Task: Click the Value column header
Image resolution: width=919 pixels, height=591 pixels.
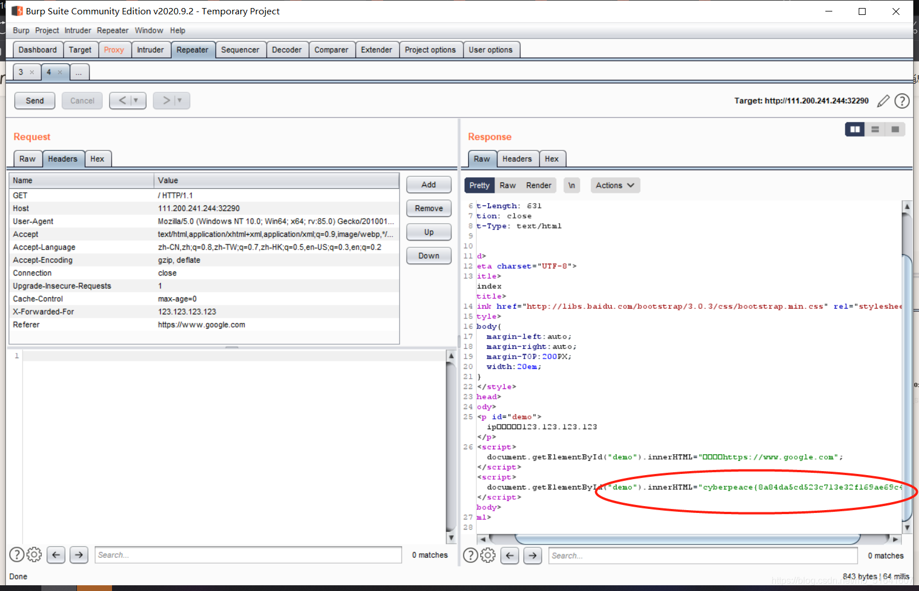Action: click(276, 180)
